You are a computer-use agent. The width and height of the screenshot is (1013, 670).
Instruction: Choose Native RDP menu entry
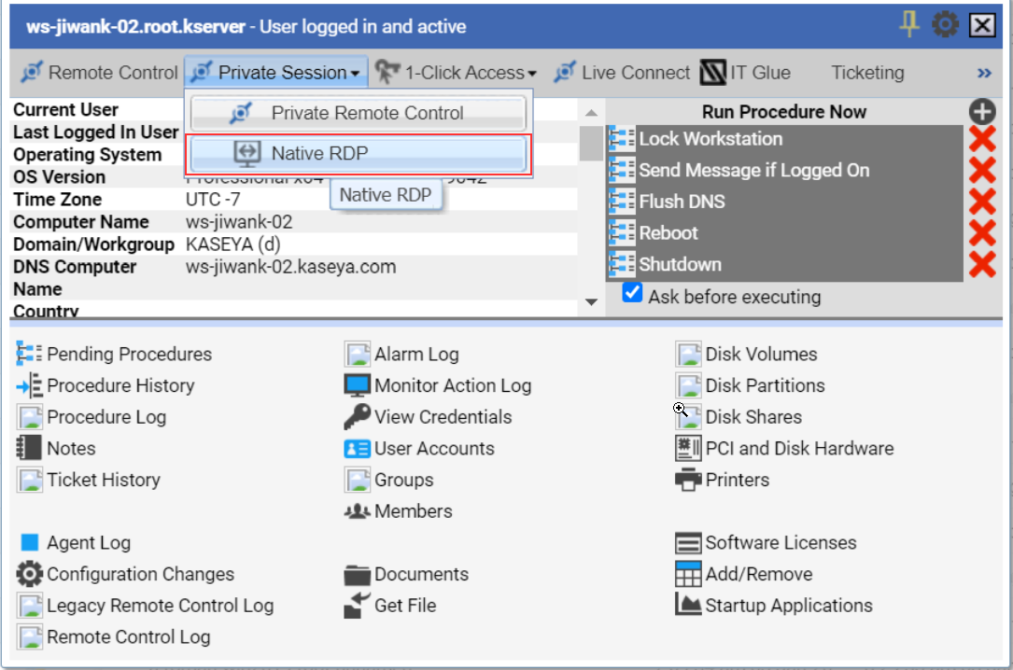pyautogui.click(x=358, y=154)
